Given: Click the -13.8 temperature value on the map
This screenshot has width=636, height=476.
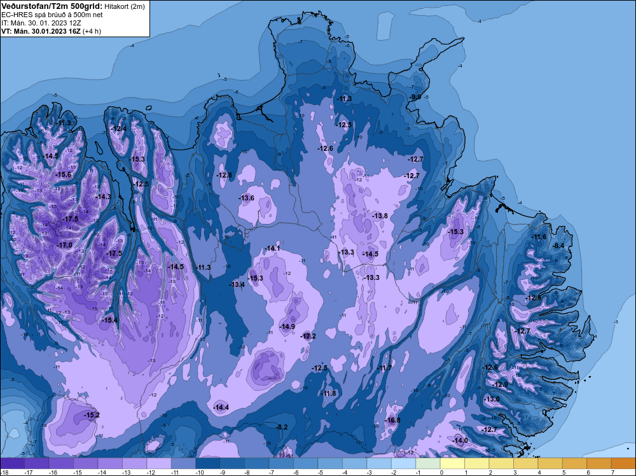Looking at the screenshot, I should 380,216.
